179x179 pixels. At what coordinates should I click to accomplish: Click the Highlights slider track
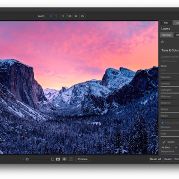170,93
